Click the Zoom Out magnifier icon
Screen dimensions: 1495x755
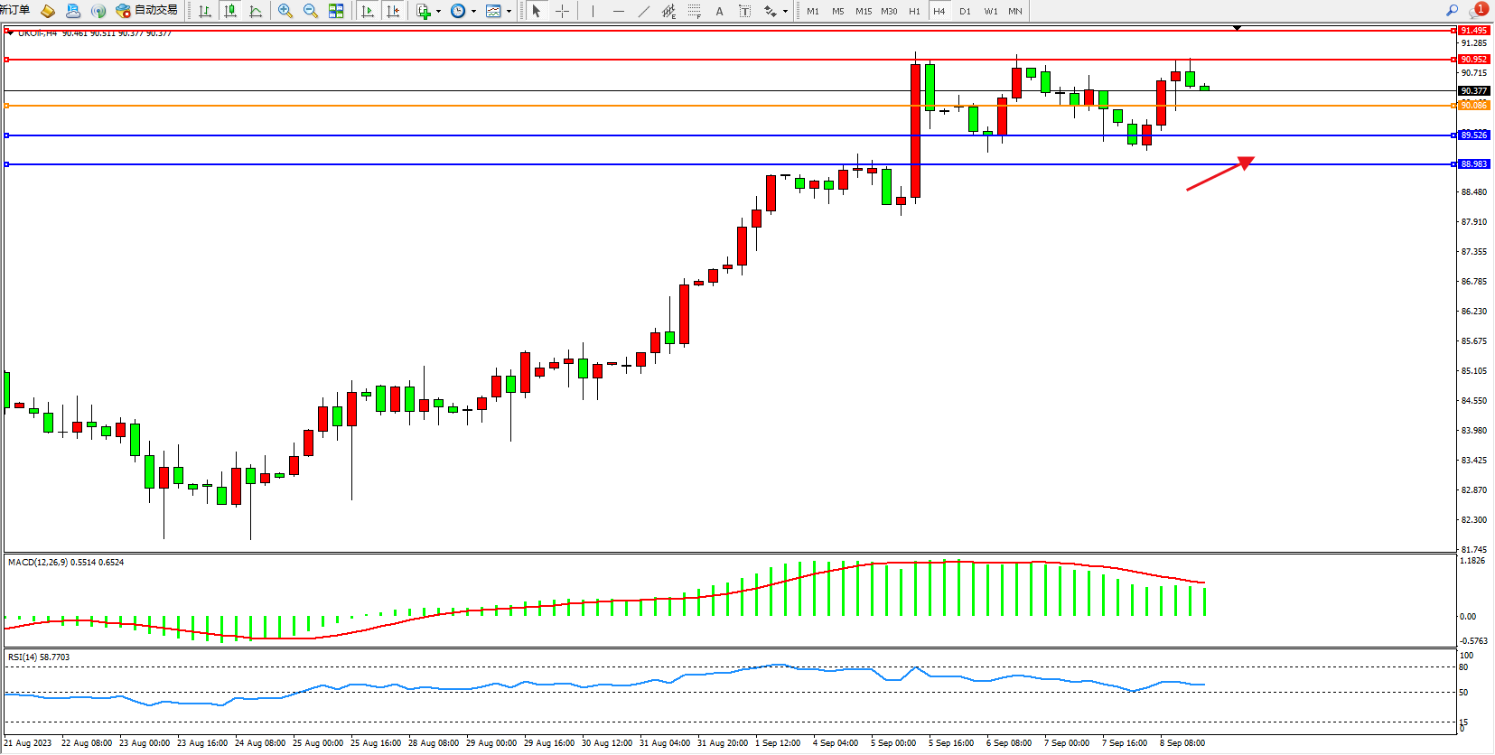tap(311, 11)
